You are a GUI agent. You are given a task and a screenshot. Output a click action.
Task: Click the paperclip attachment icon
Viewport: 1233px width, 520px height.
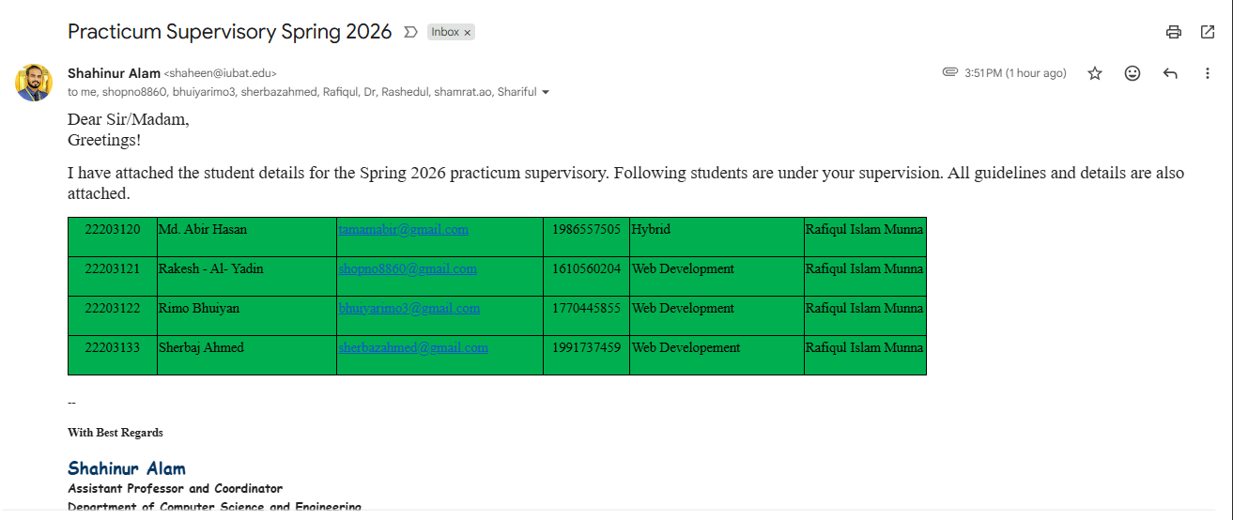pyautogui.click(x=950, y=72)
